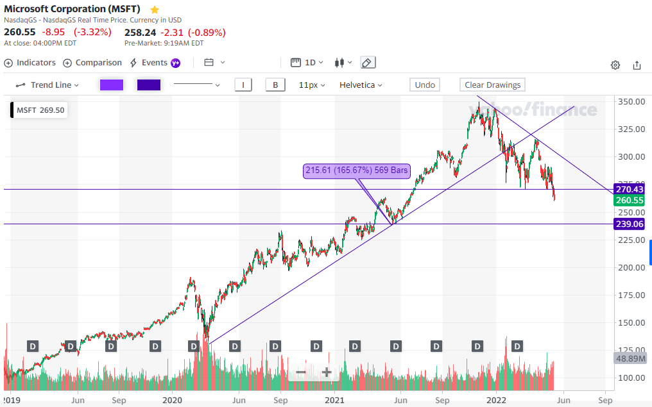
Task: Click the dividend marker just before Jun 2019
Action: pyautogui.click(x=71, y=346)
